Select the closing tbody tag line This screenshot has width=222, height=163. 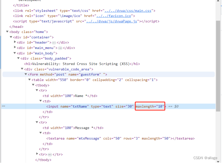click(43, 160)
